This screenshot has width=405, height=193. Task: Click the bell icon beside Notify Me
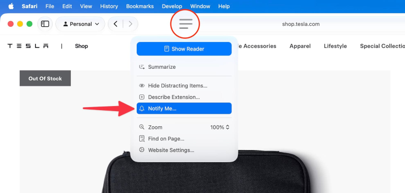pos(142,109)
